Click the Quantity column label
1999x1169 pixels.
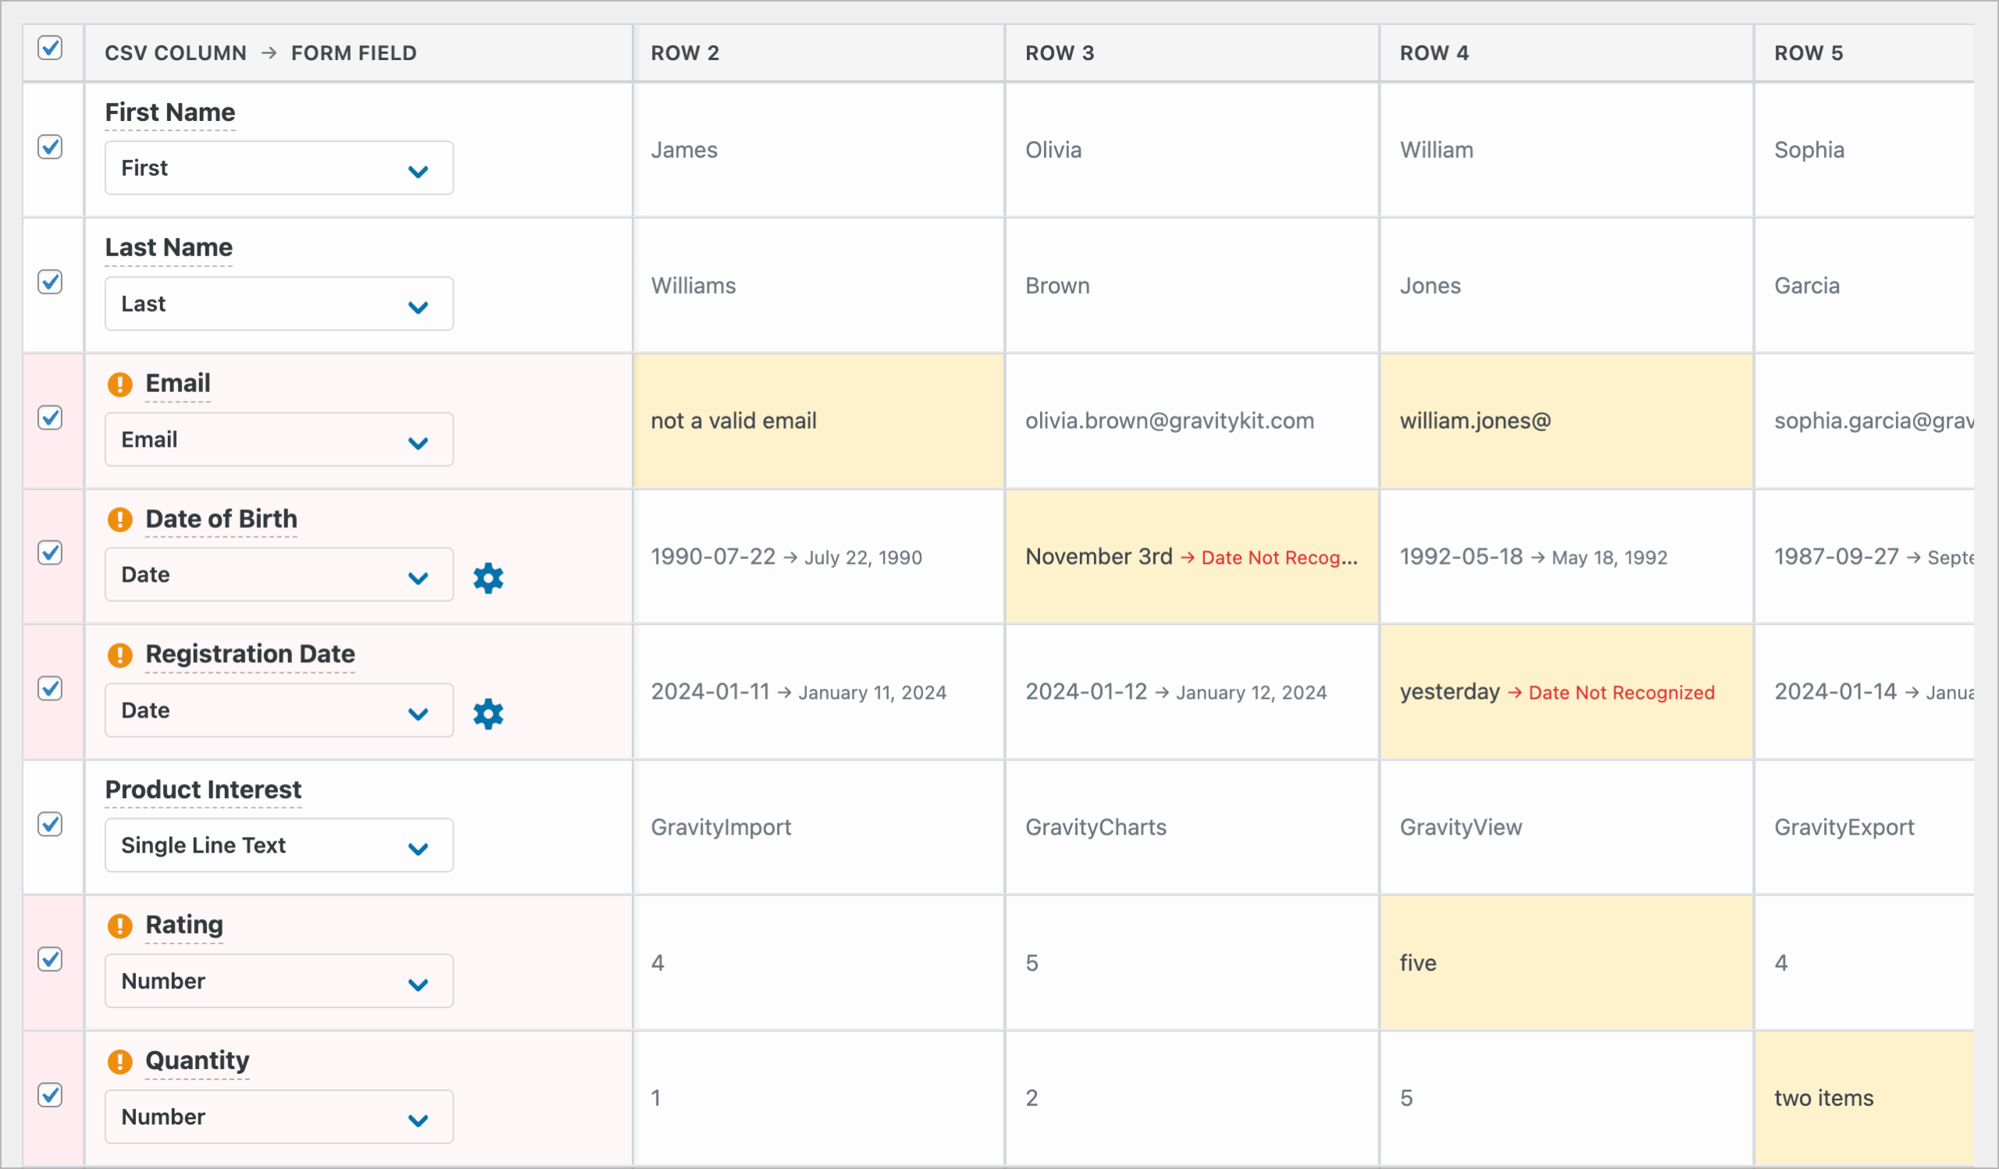pyautogui.click(x=196, y=1060)
